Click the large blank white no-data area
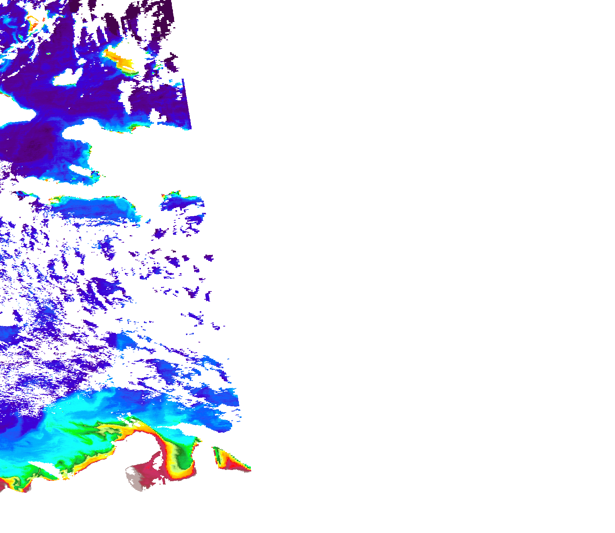 pos(410,224)
